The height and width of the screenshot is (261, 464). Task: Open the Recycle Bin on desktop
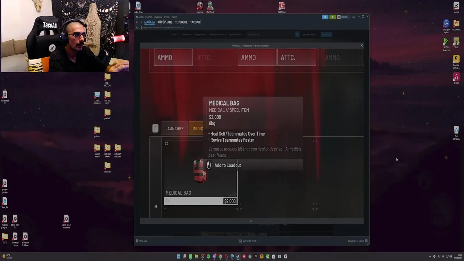pyautogui.click(x=456, y=133)
